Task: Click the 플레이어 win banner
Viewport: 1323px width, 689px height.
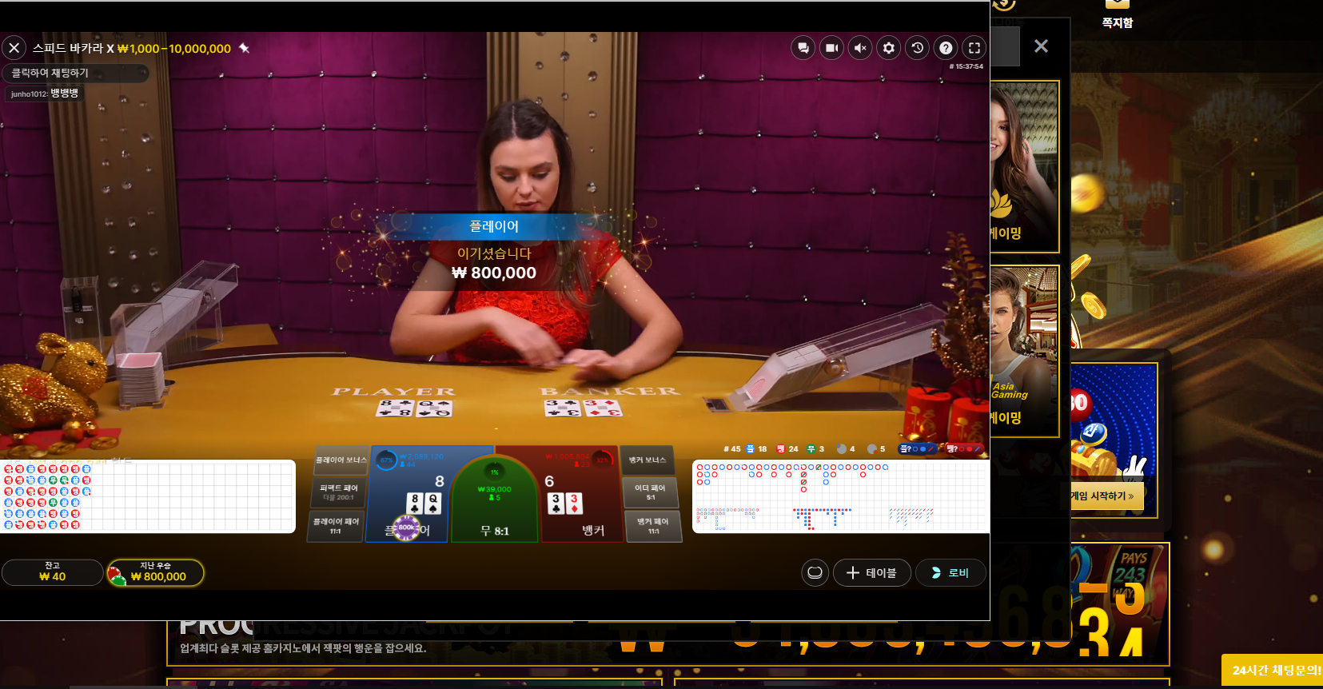Action: 494,226
